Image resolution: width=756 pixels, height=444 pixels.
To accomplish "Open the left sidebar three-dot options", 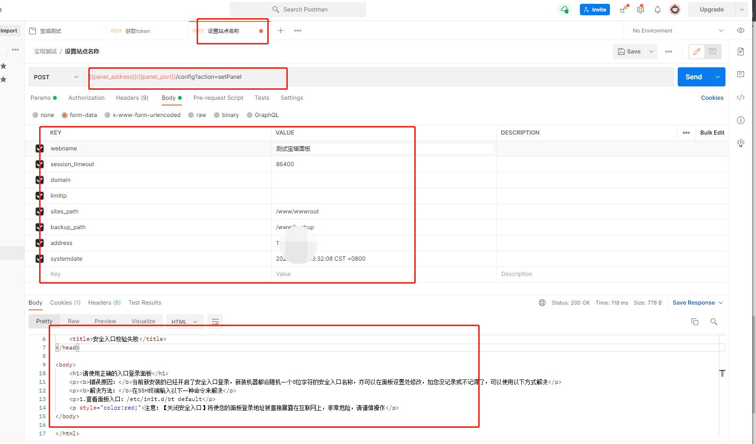I will [15, 50].
